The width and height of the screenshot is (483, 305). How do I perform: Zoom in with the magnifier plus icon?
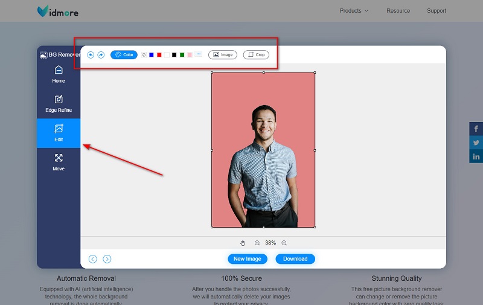click(x=257, y=243)
